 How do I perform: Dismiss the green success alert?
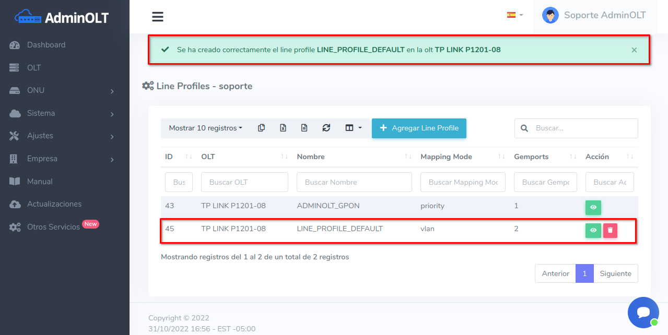tap(634, 50)
